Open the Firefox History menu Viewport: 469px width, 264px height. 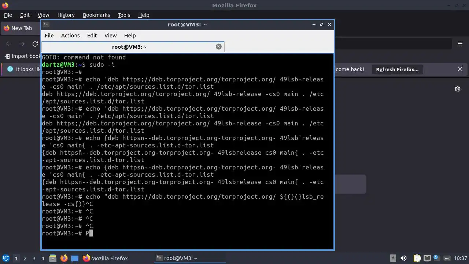[66, 15]
